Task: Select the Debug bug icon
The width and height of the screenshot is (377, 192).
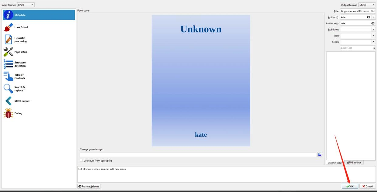Action: click(8, 113)
